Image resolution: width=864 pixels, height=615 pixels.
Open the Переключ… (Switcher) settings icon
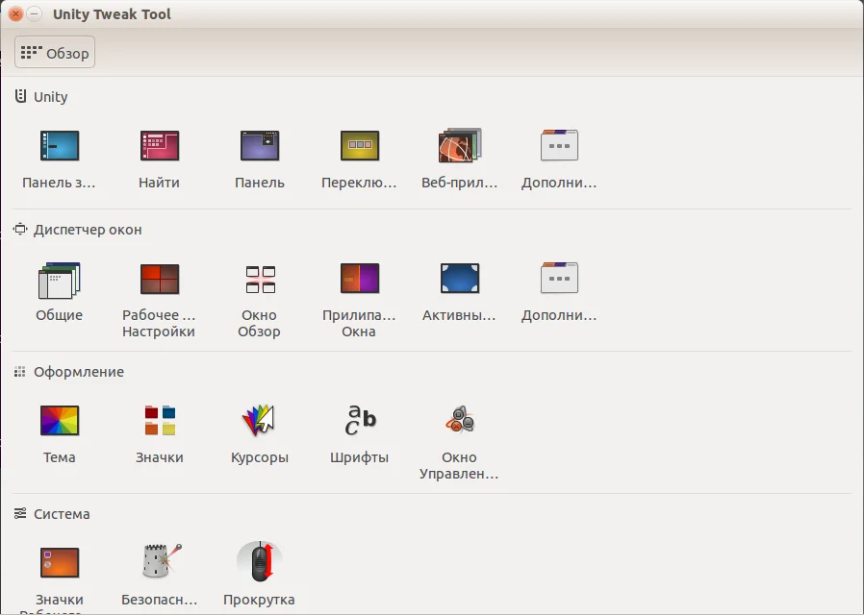(360, 146)
